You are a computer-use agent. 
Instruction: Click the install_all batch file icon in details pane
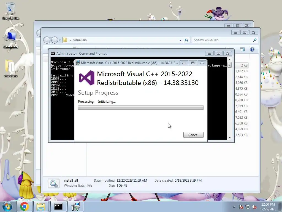point(54,183)
